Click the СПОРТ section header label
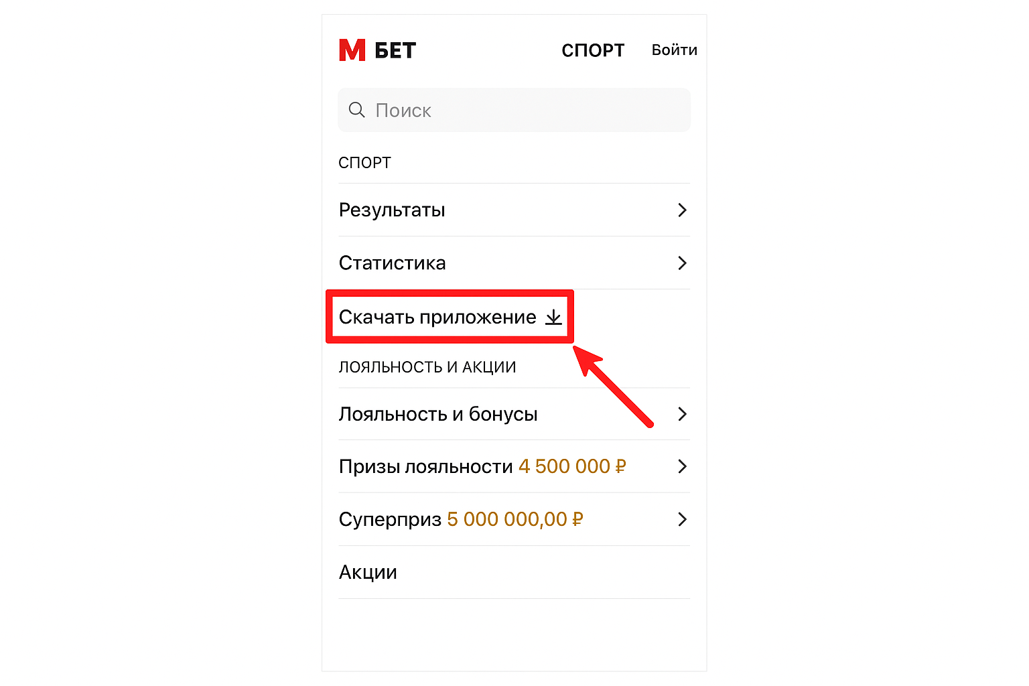The height and width of the screenshot is (686, 1029). coord(364,161)
